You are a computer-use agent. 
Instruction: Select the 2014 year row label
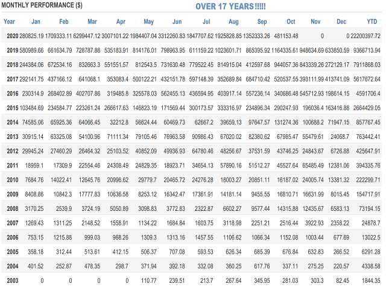click(13, 122)
